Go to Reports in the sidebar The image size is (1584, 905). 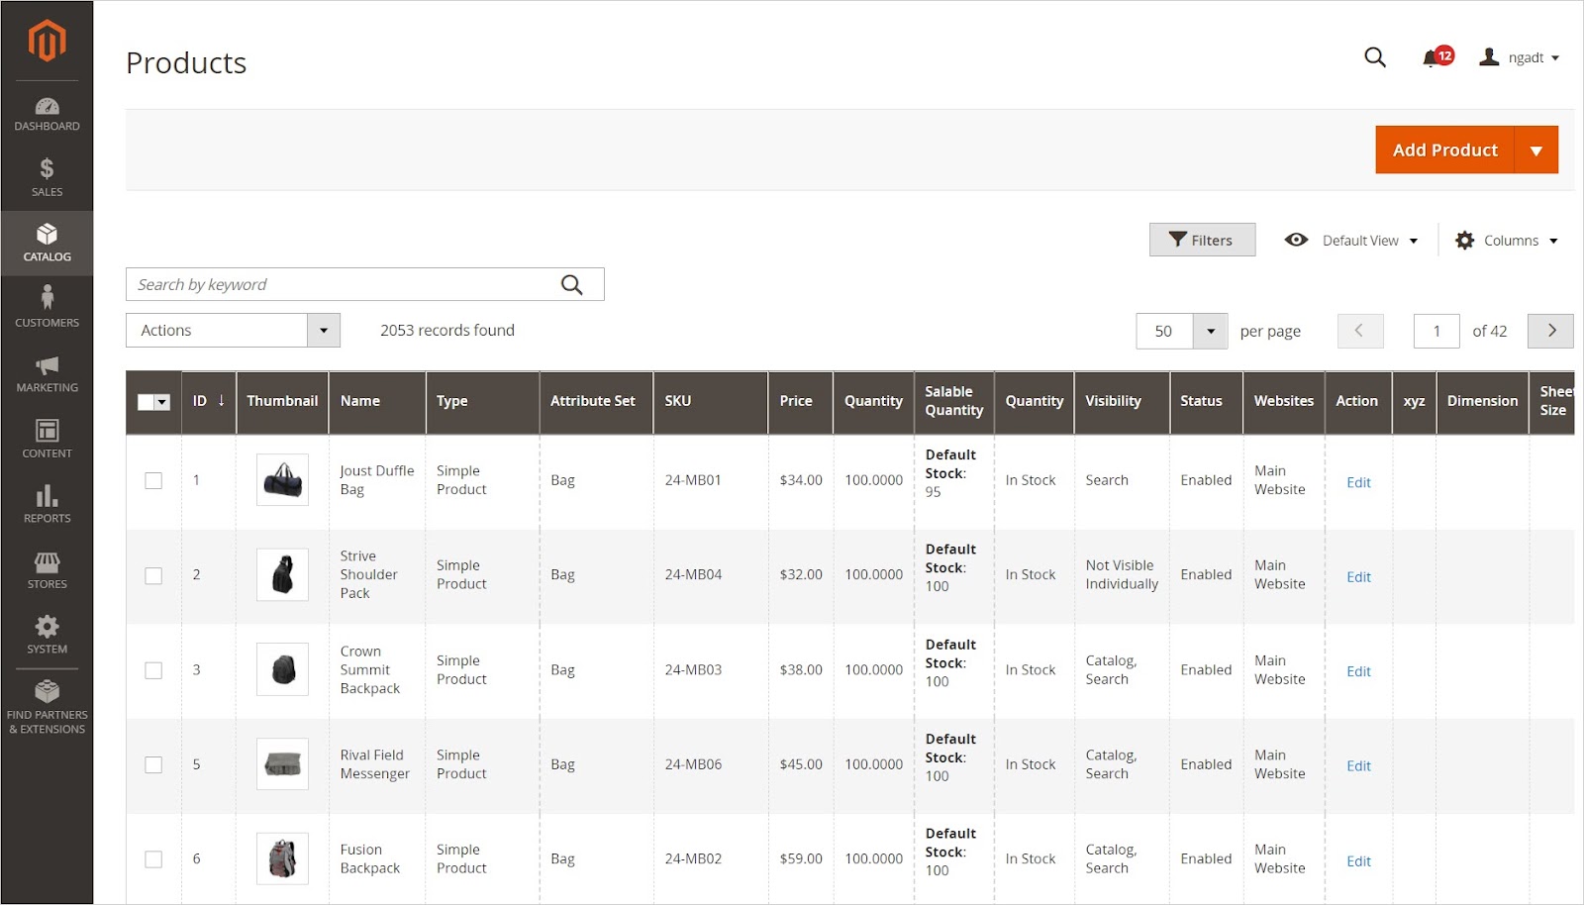point(47,504)
